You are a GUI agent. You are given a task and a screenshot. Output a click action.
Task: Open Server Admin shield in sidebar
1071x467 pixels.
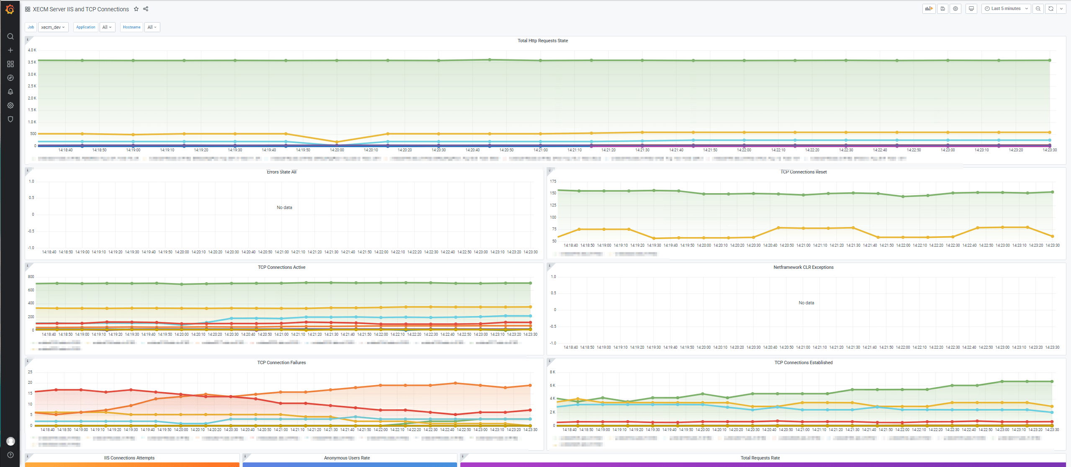(x=10, y=119)
